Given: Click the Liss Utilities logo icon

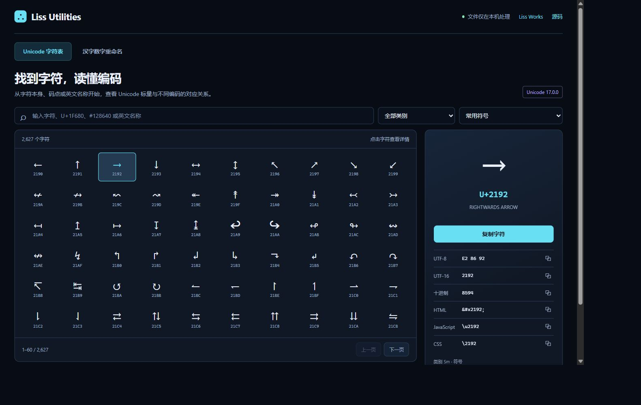Looking at the screenshot, I should 20,17.
